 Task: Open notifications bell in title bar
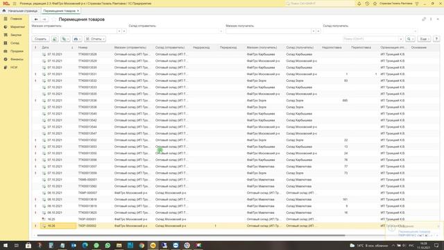359,3
